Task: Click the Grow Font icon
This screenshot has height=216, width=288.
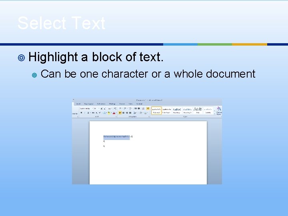Action: click(x=102, y=108)
